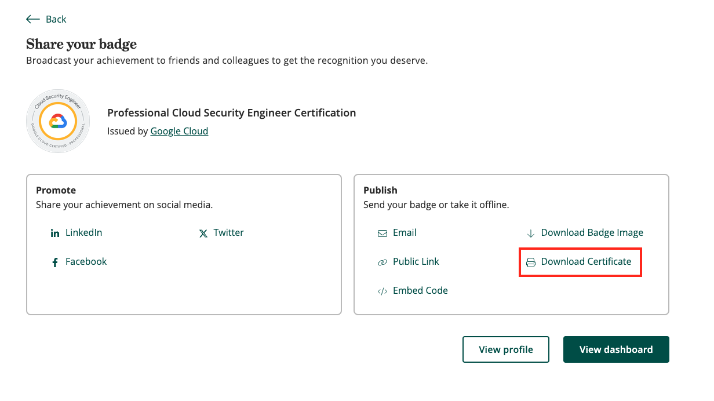The height and width of the screenshot is (401, 714).
Task: Click the LinkedIn logo icon
Action: (55, 233)
